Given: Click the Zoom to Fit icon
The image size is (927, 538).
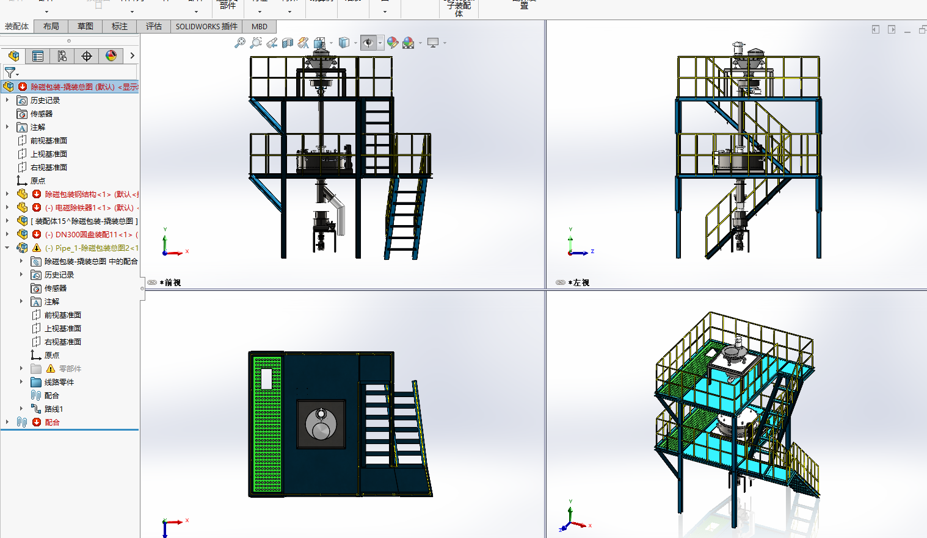Looking at the screenshot, I should [x=240, y=43].
